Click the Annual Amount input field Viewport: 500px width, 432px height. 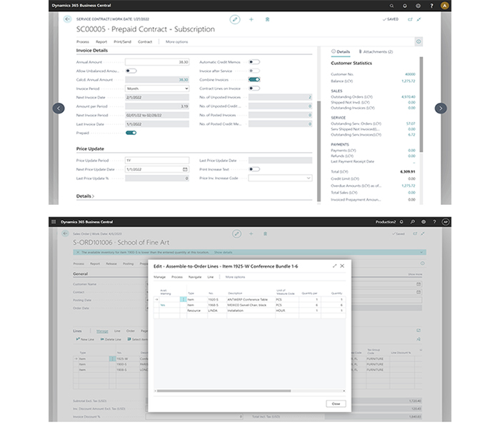[x=157, y=62]
